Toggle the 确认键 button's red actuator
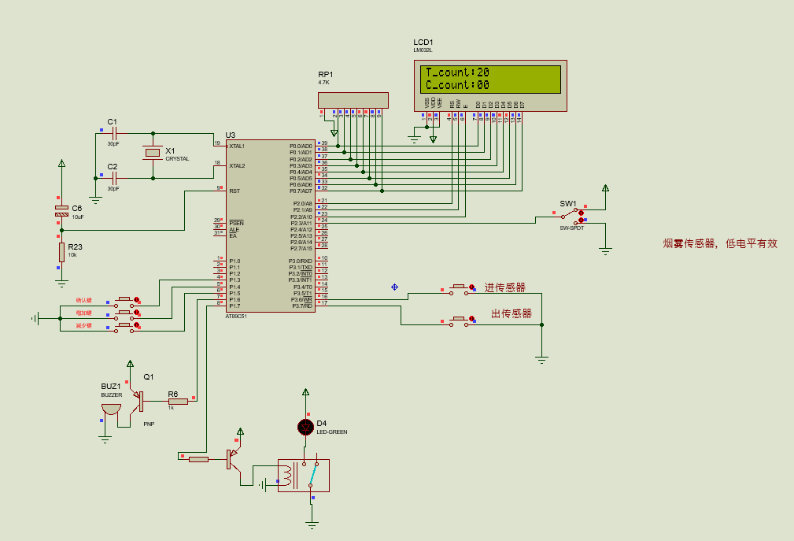Screen dimensions: 794x541 point(137,300)
